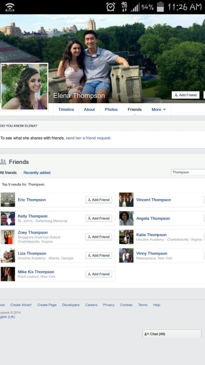Screen dimensions: 205x365
Task: Click the Create Advert footer link
Action: (21, 305)
